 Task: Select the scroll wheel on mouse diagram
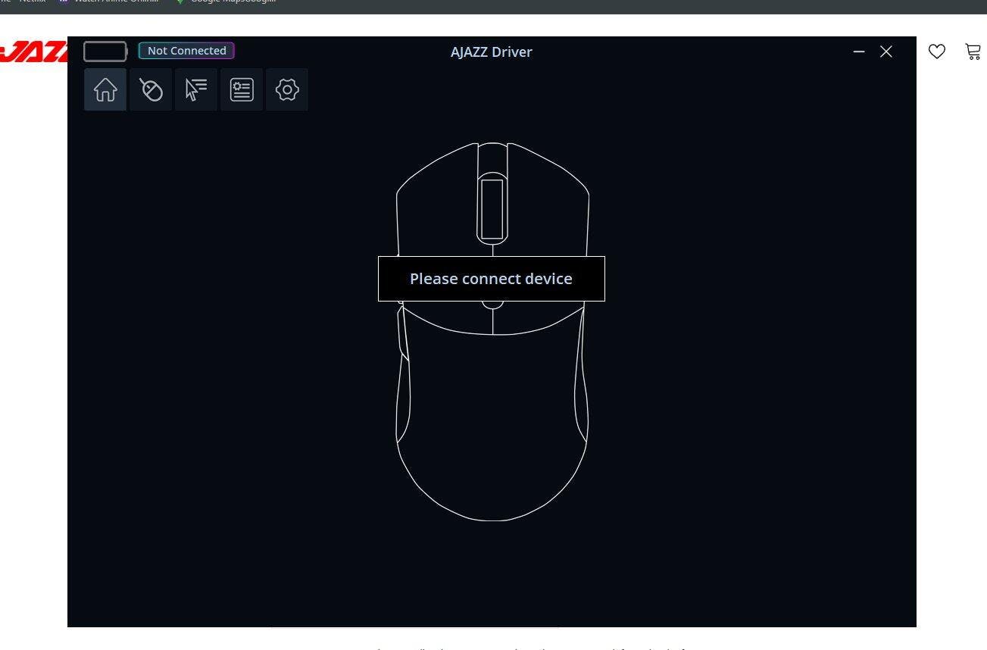[492, 208]
